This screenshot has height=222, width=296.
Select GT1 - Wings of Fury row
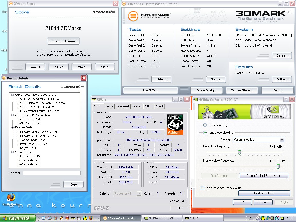point(40,99)
